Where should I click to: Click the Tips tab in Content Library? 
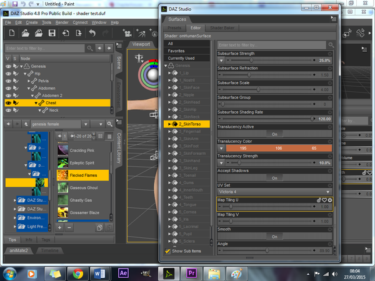click(12, 240)
